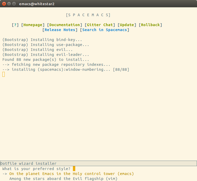The height and width of the screenshot is (181, 197).
Task: Click the hollow buffer cursor below install log
Action: click(3, 74)
